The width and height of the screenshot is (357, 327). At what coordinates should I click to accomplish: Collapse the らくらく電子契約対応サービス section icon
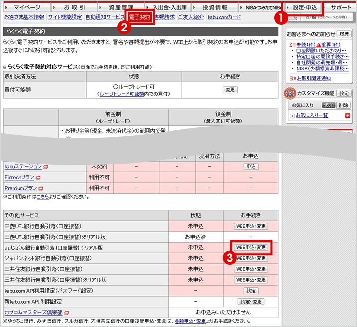[5, 67]
